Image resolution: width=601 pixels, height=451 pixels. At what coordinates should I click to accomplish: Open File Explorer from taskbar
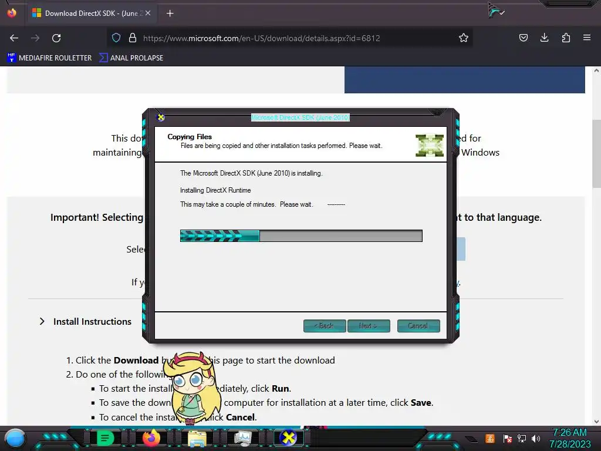pyautogui.click(x=197, y=439)
